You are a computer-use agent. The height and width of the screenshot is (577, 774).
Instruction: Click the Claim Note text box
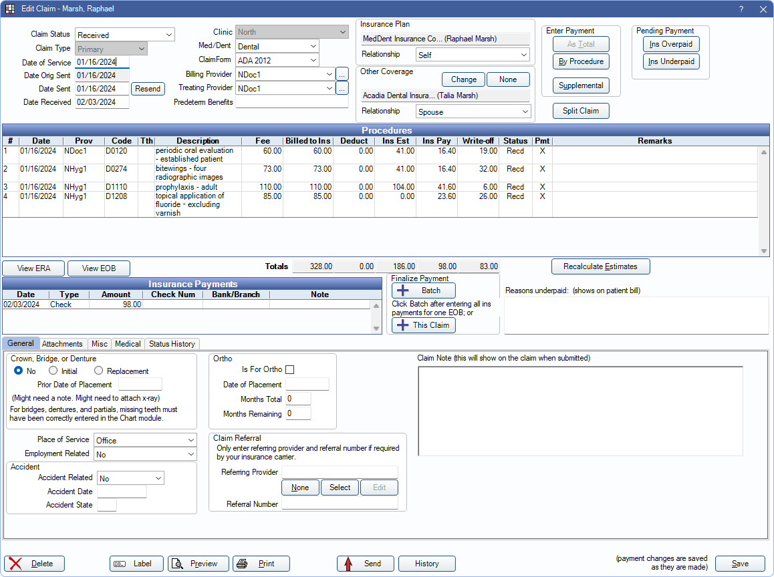(579, 411)
